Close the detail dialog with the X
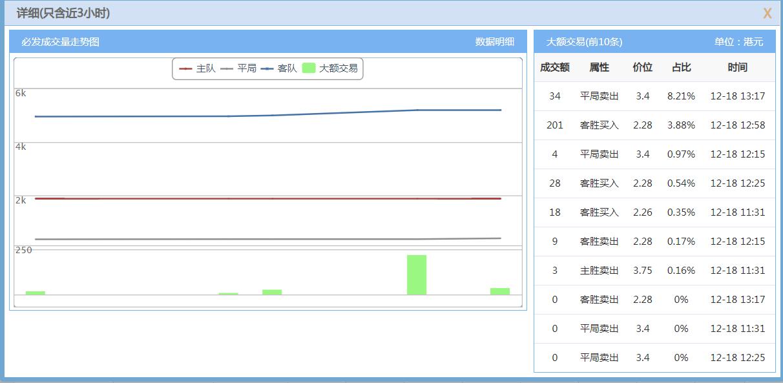This screenshot has width=783, height=383. (768, 12)
